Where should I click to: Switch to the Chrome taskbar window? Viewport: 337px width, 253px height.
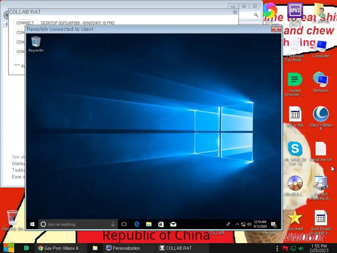tap(61, 248)
